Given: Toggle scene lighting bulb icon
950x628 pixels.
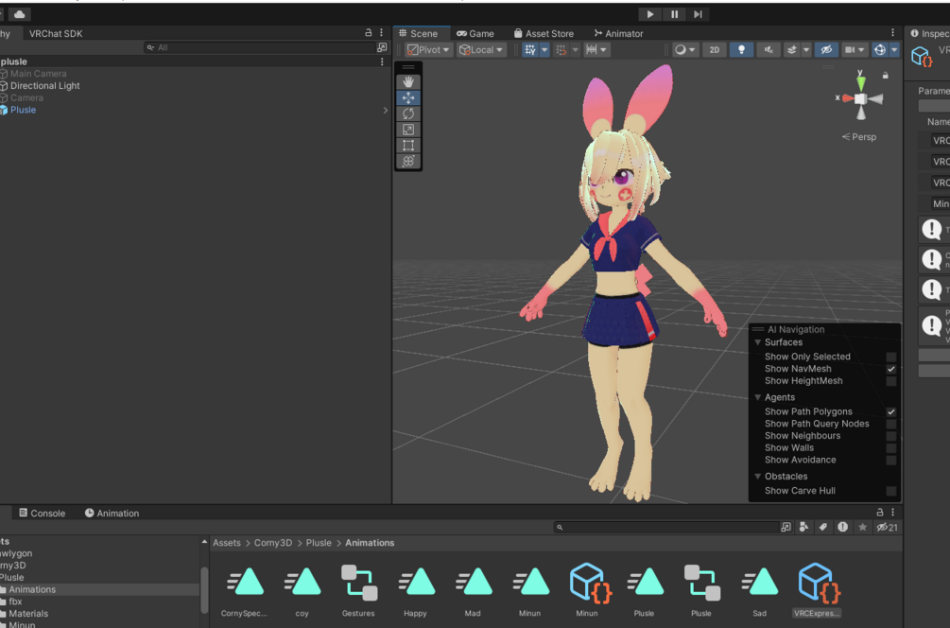Looking at the screenshot, I should [741, 50].
